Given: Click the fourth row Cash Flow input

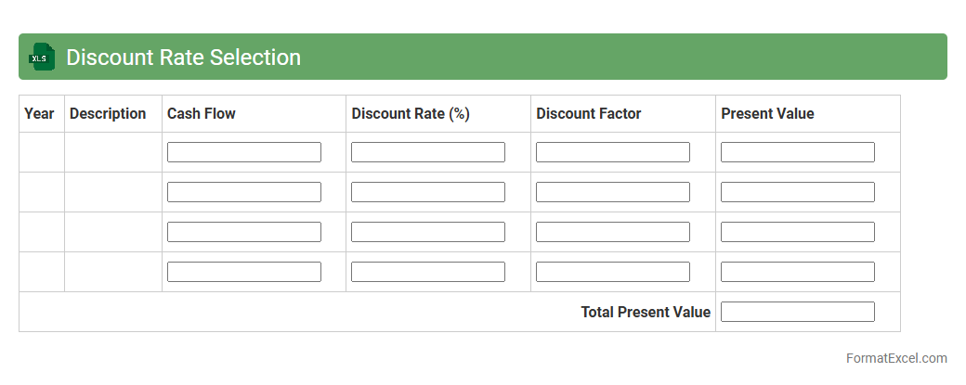Looking at the screenshot, I should pos(244,272).
